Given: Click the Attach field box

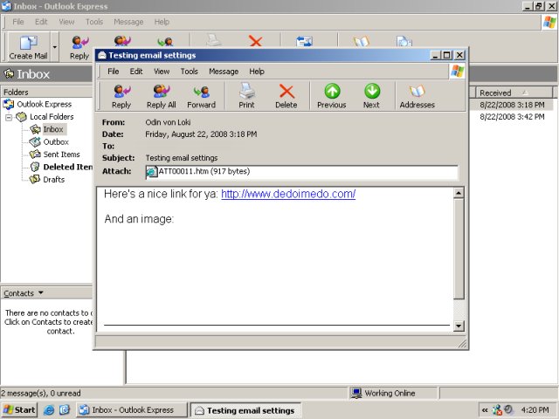Looking at the screenshot, I should point(301,172).
